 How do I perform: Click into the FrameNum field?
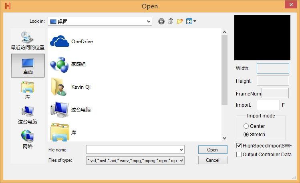(x=275, y=93)
